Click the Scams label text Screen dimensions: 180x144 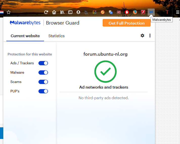click(x=16, y=82)
